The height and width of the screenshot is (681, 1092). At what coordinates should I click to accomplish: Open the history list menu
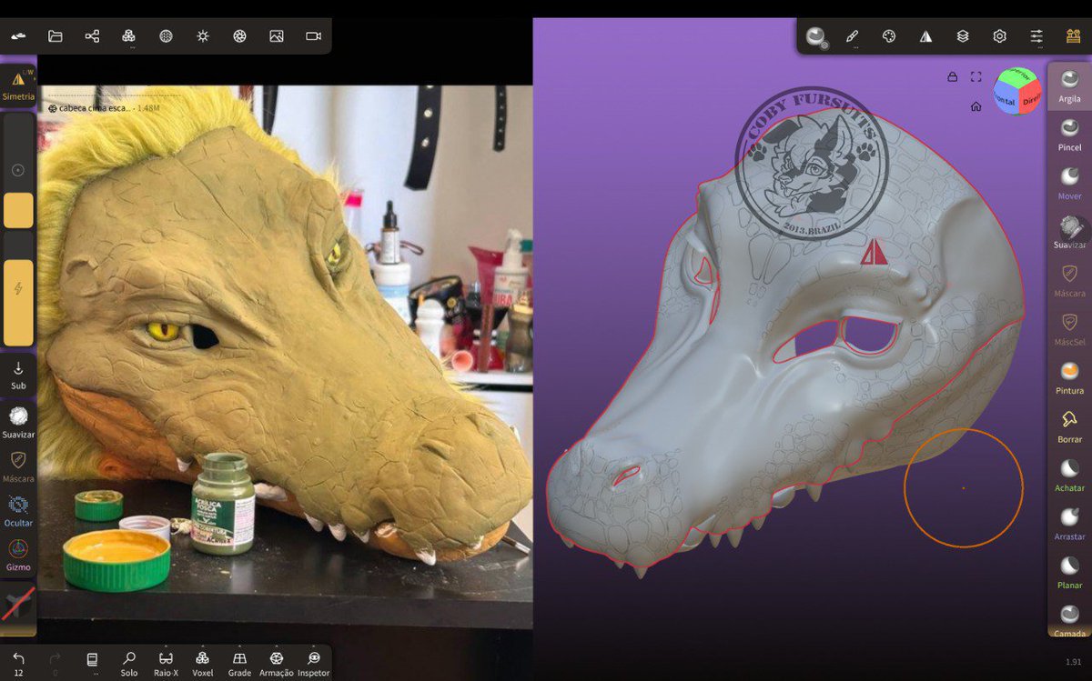click(92, 662)
